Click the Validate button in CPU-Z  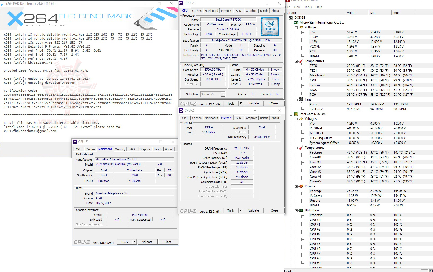[x=253, y=103]
